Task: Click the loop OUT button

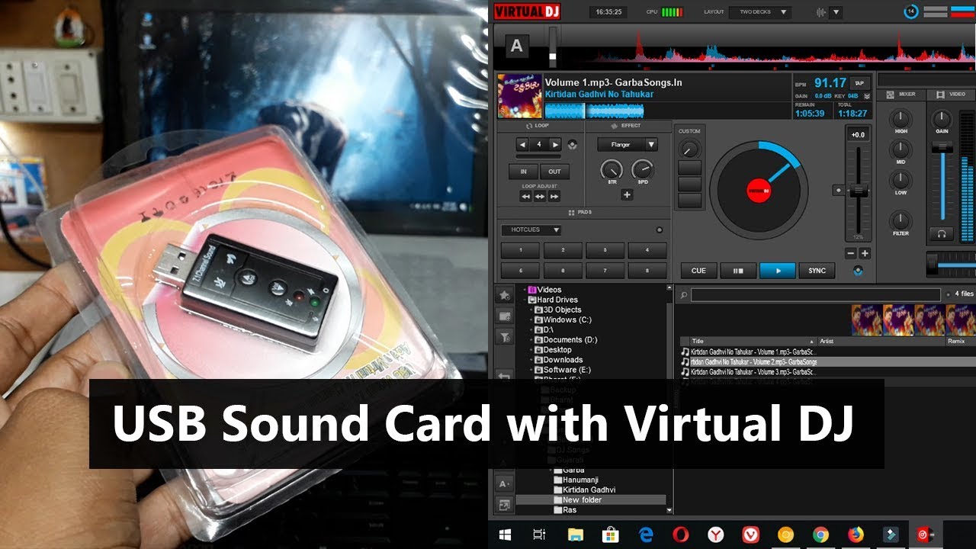Action: coord(554,172)
